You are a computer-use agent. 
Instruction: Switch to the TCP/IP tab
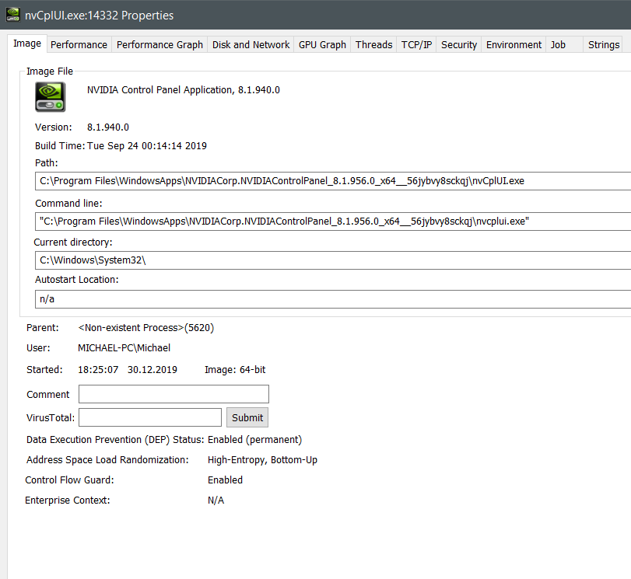pyautogui.click(x=416, y=44)
